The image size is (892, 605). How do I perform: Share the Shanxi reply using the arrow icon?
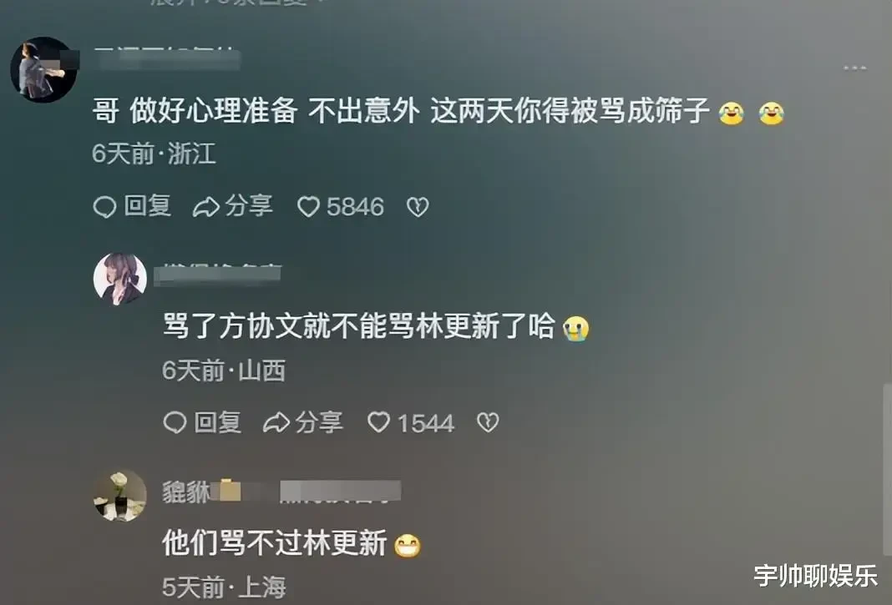(x=276, y=422)
